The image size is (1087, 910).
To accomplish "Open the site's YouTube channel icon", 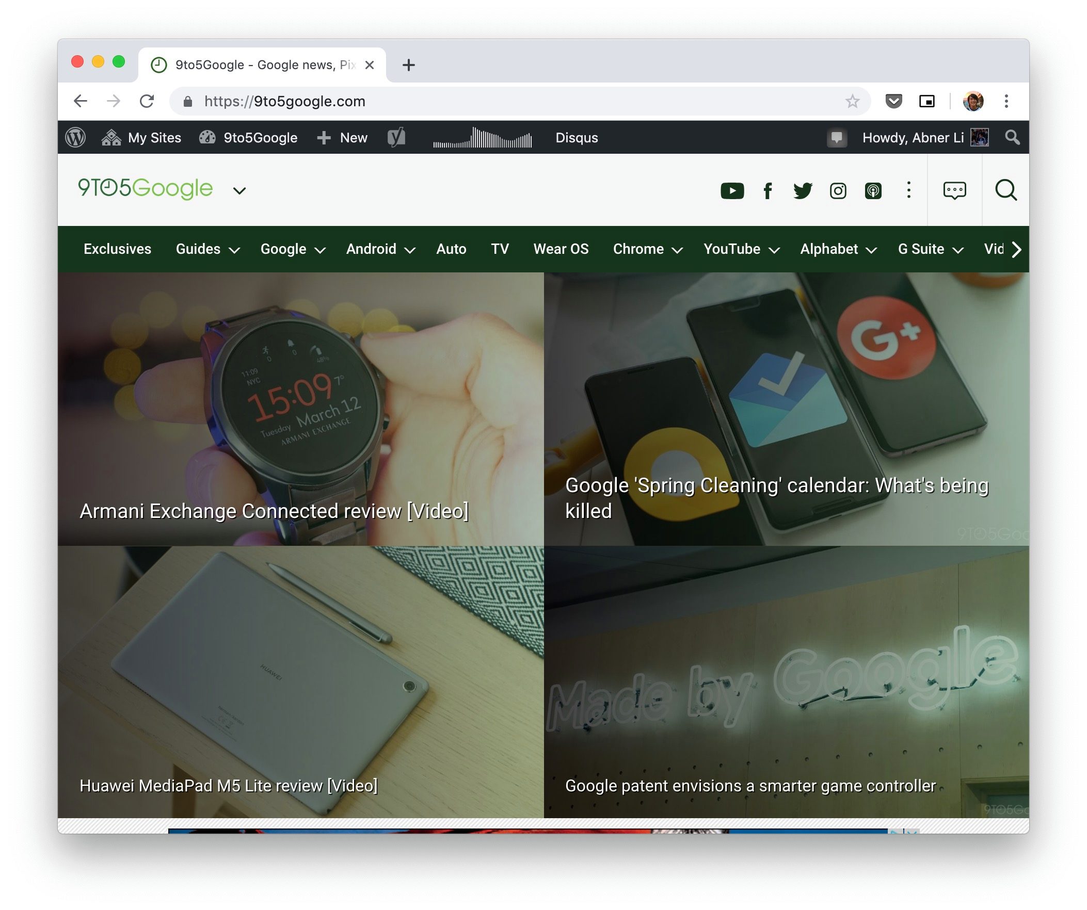I will (x=732, y=191).
